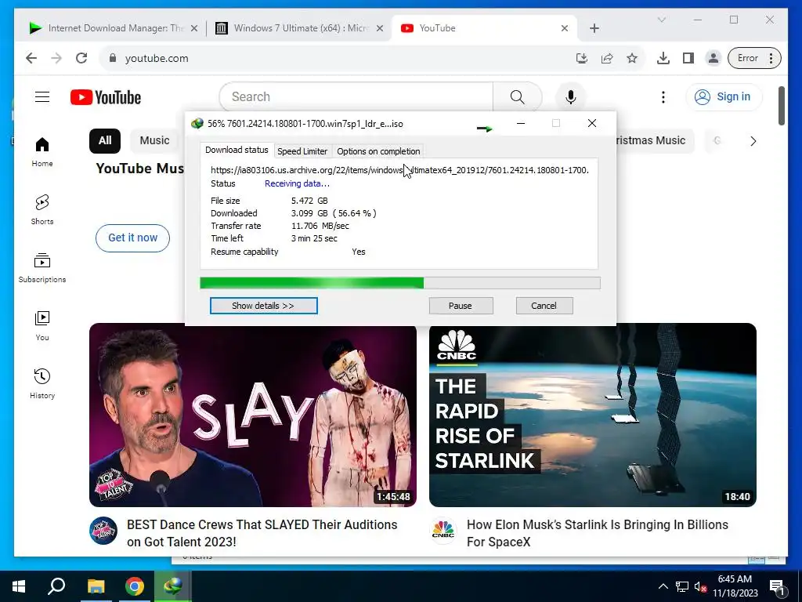The height and width of the screenshot is (602, 802).
Task: Open Top 10 Talent channel avatar
Action: (x=103, y=531)
